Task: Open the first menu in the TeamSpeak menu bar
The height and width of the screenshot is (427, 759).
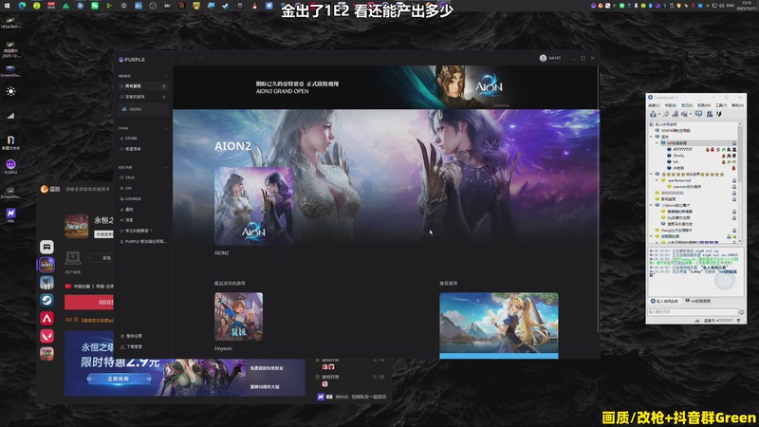Action: [x=654, y=105]
